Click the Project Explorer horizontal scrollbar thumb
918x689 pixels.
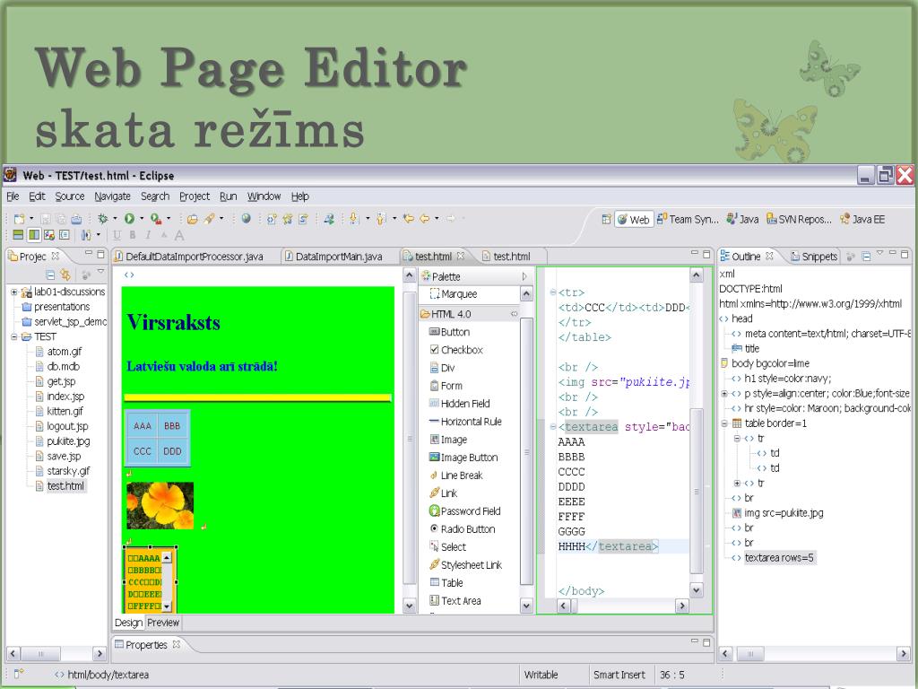pos(41,653)
